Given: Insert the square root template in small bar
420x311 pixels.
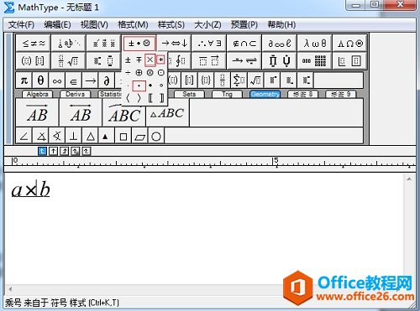Looking at the screenshot, I should [x=255, y=80].
